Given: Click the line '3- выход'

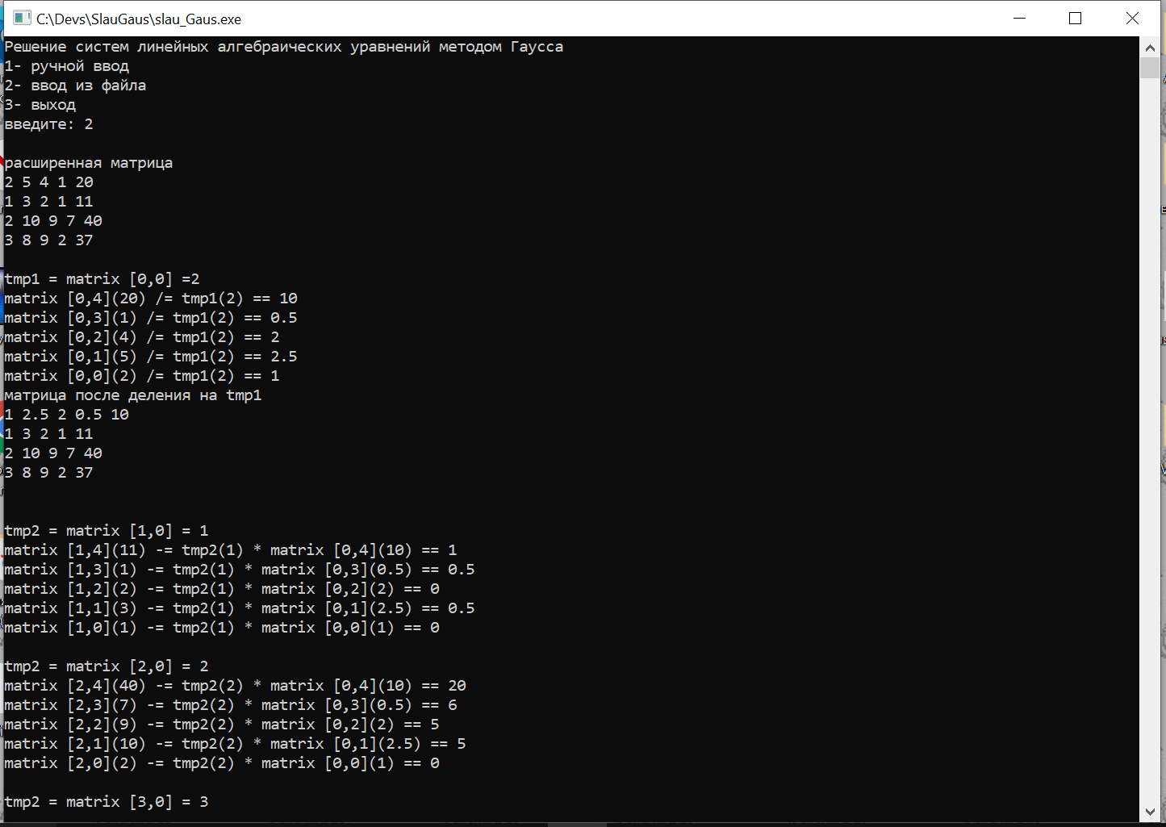Looking at the screenshot, I should pyautogui.click(x=40, y=105).
